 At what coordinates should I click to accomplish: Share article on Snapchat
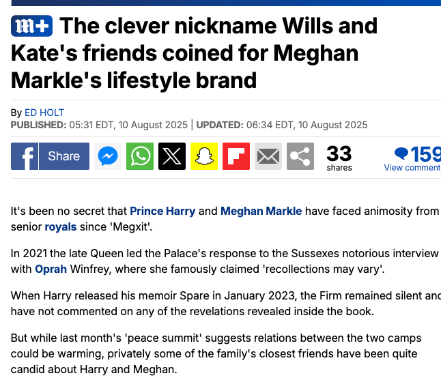pos(204,156)
